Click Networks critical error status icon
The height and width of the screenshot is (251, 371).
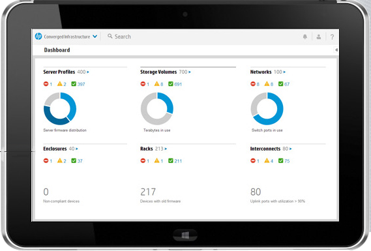(x=253, y=83)
